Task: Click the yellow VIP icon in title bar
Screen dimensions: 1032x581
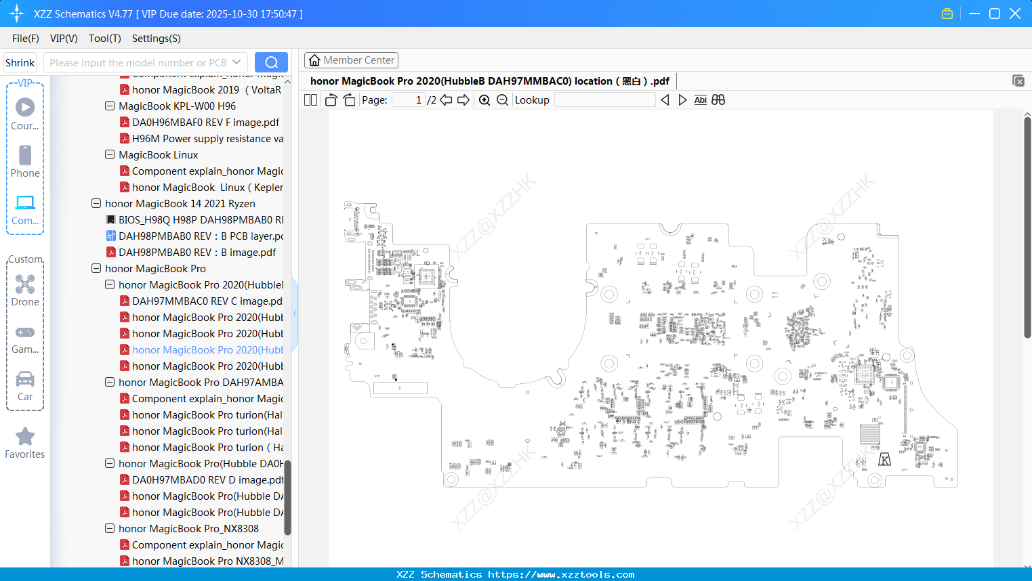Action: point(947,14)
